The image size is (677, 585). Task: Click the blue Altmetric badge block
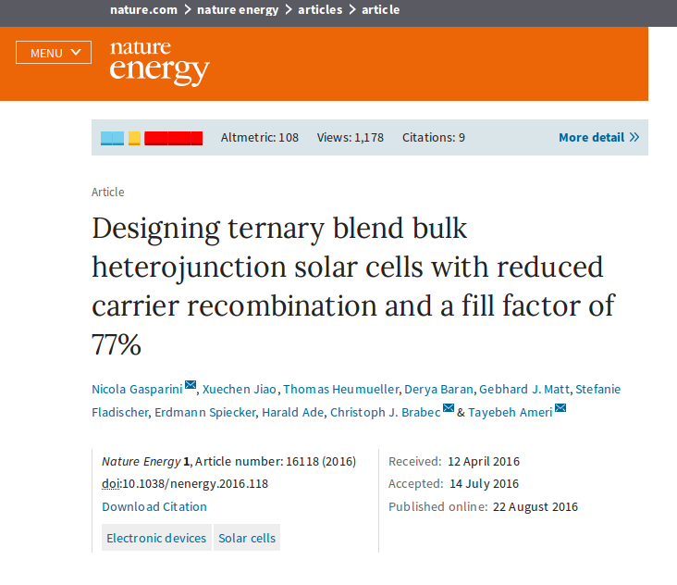(112, 138)
